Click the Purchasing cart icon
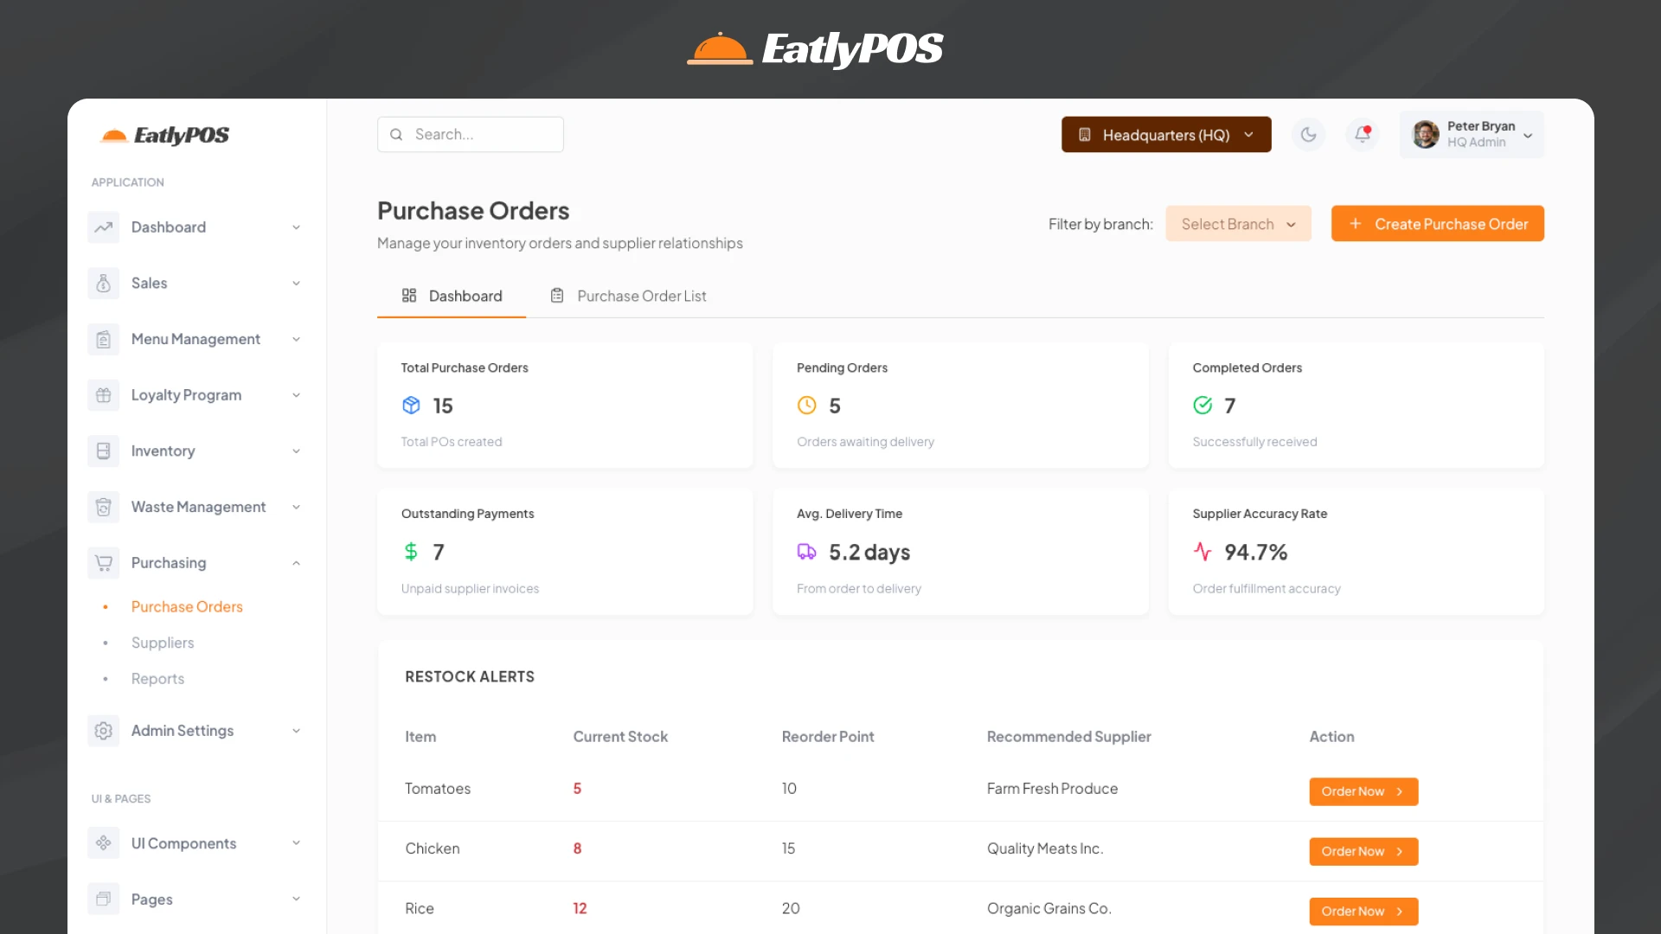 coord(104,563)
